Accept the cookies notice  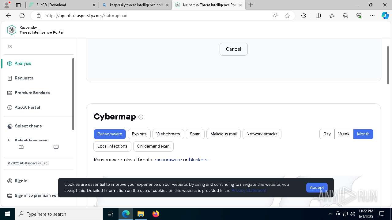(x=317, y=188)
